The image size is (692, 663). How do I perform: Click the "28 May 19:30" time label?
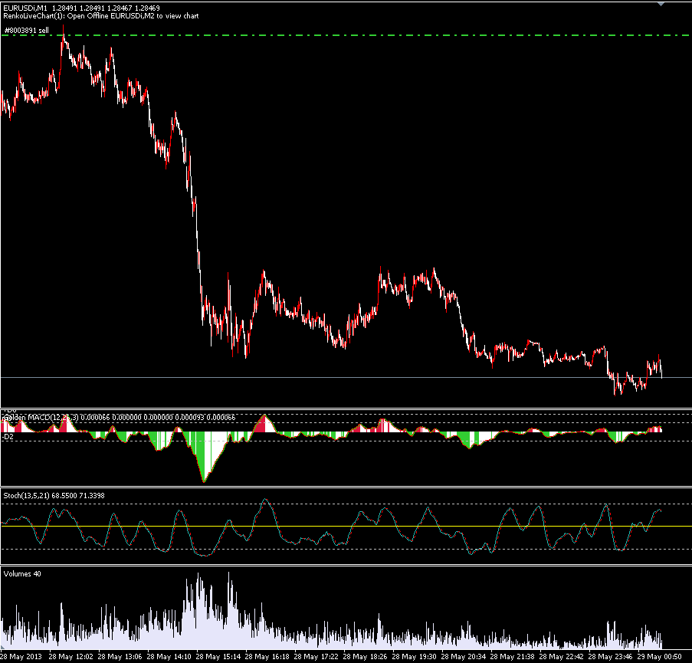414,656
